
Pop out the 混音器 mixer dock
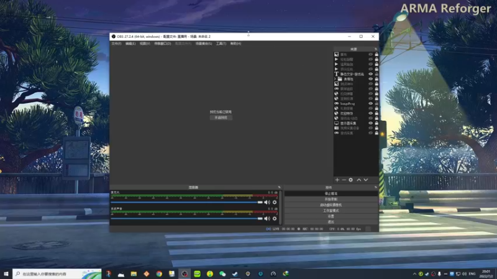[279, 187]
